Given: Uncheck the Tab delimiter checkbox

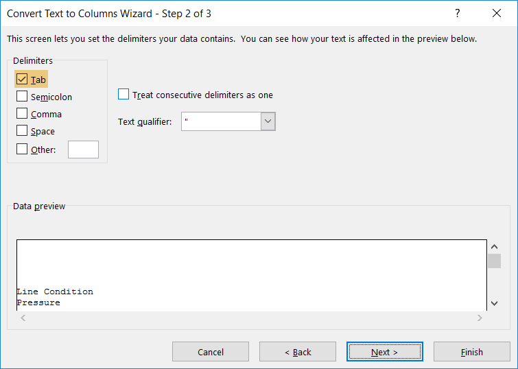Looking at the screenshot, I should coord(22,79).
